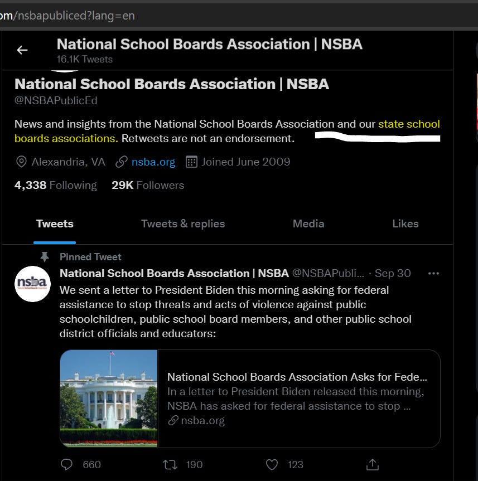Click the 190 retweets count
Viewport: 478px width, 481px height.
pos(194,465)
